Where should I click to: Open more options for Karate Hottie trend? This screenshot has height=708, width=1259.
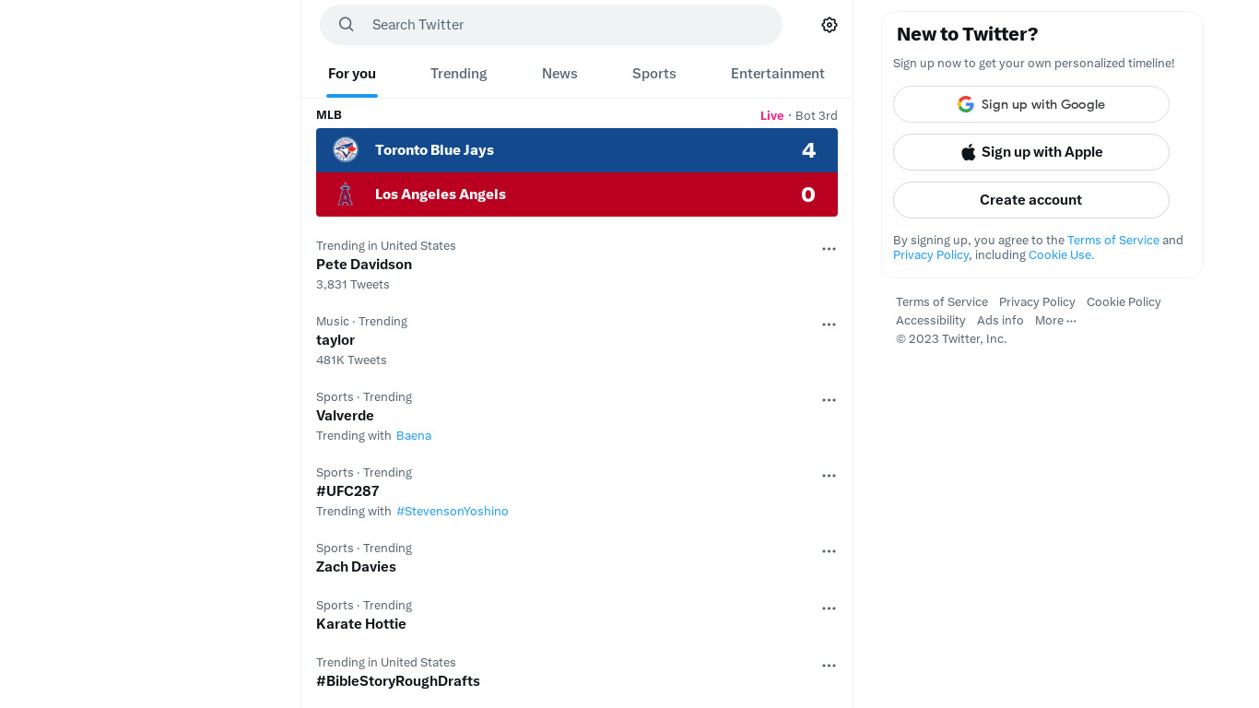click(x=830, y=608)
